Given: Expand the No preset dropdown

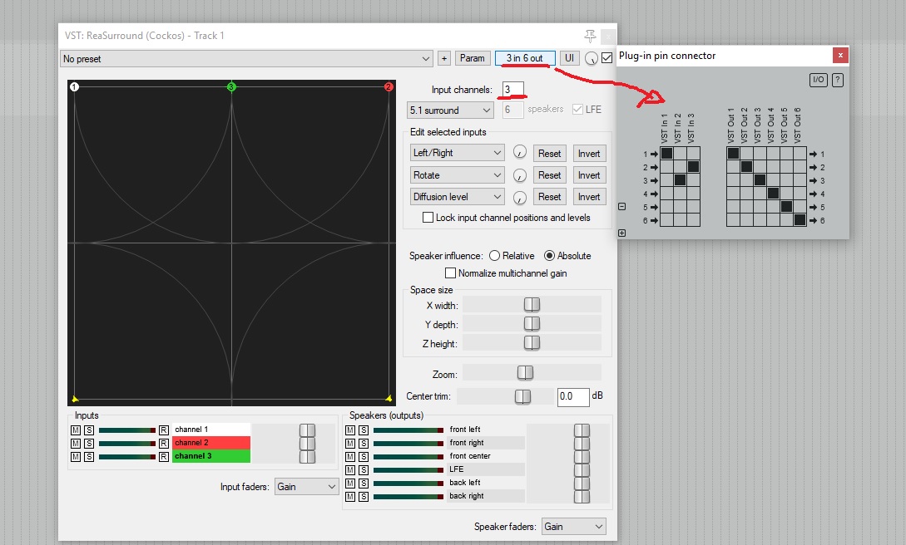Looking at the screenshot, I should (247, 58).
